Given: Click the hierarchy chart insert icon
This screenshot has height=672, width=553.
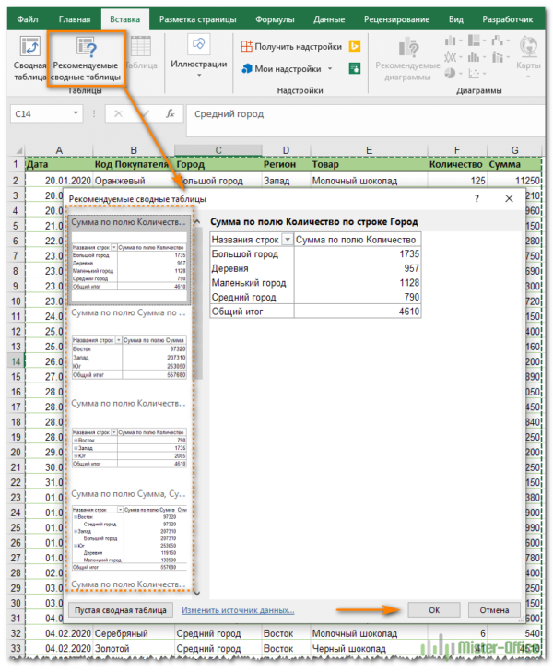Looking at the screenshot, I should 474,41.
